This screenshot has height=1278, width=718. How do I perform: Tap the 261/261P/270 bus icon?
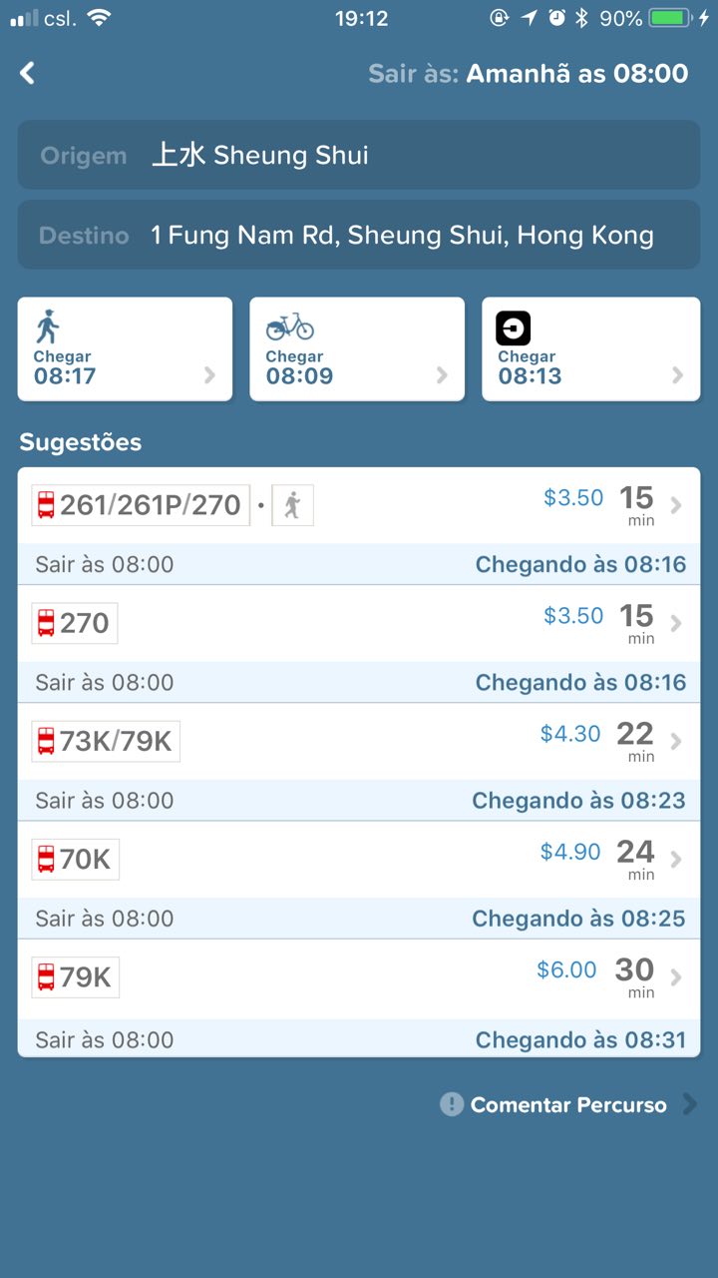46,505
